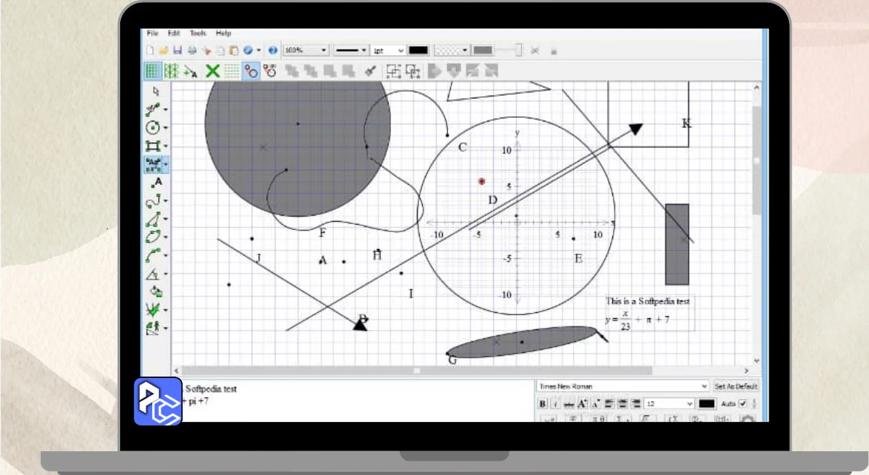This screenshot has width=869, height=475.
Task: Toggle the Auto checkbox
Action: point(743,404)
